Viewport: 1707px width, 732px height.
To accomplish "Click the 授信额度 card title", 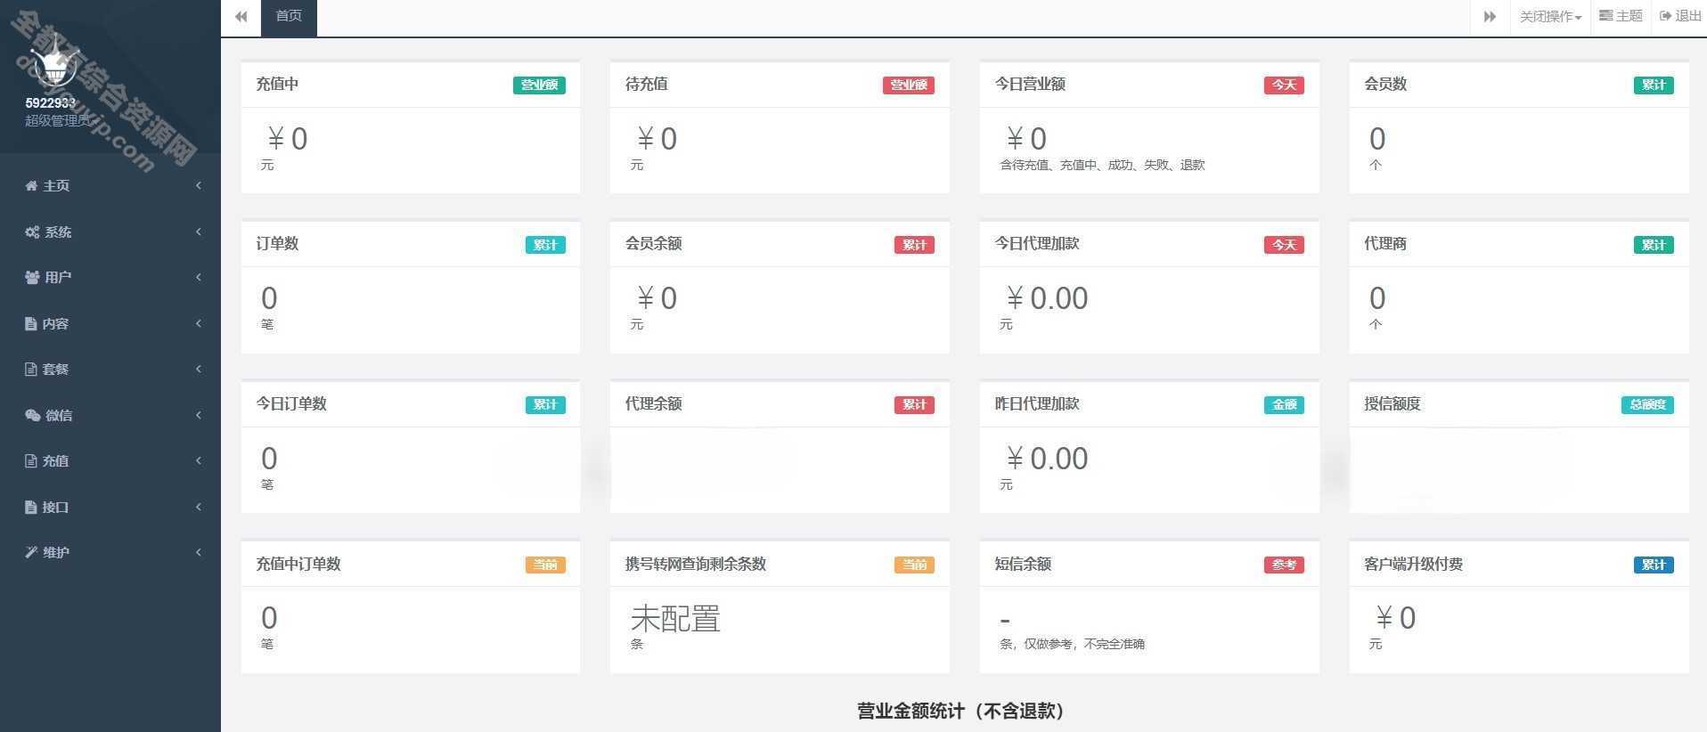I will click(x=1392, y=403).
